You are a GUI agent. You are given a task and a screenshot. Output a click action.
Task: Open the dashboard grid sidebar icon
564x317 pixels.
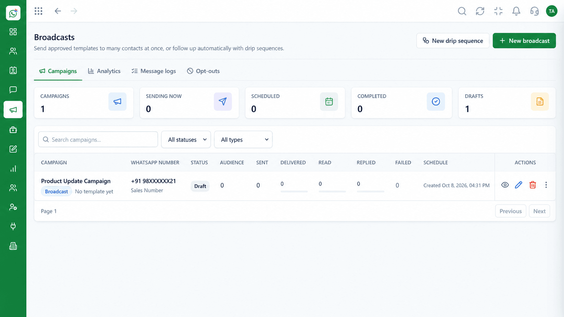pos(13,32)
